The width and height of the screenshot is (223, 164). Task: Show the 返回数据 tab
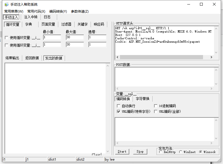coord(32,58)
